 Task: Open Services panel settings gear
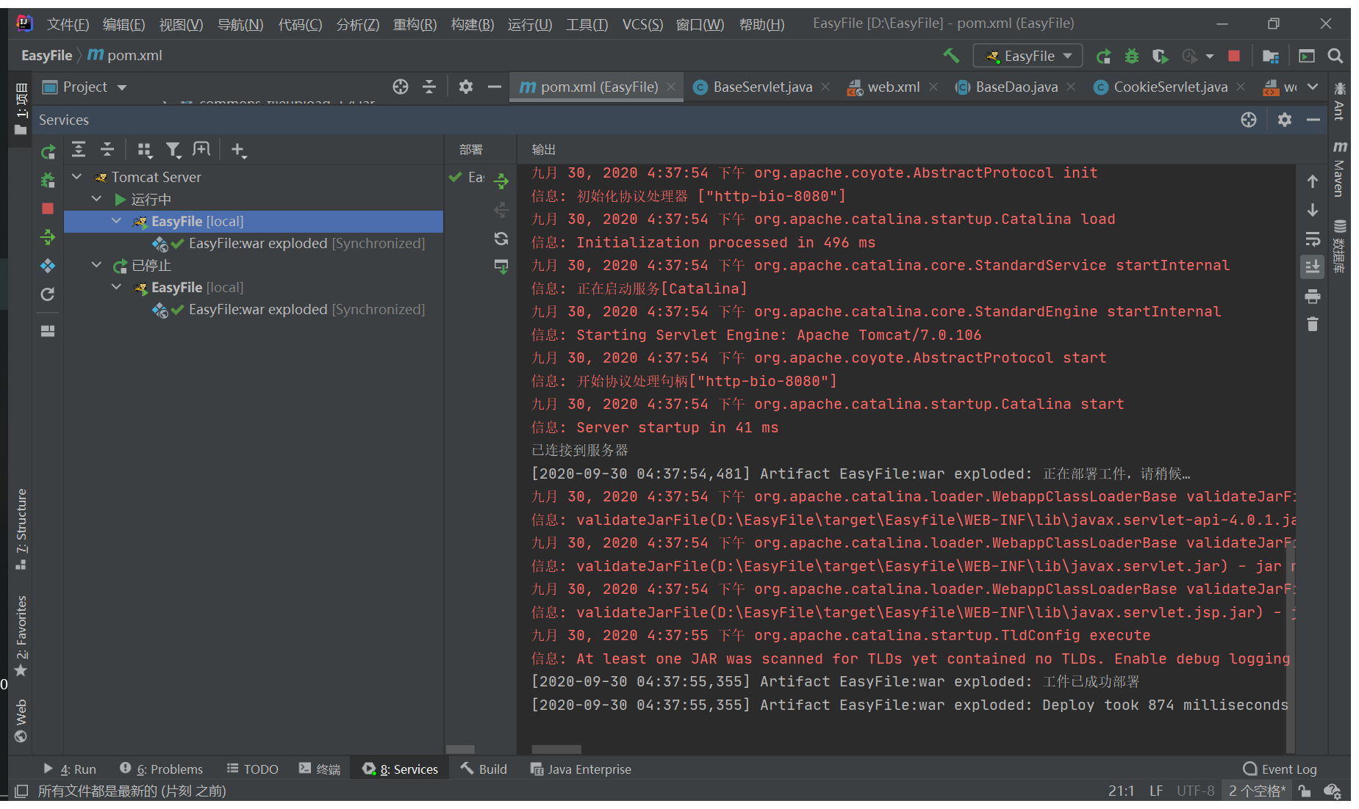point(1284,120)
